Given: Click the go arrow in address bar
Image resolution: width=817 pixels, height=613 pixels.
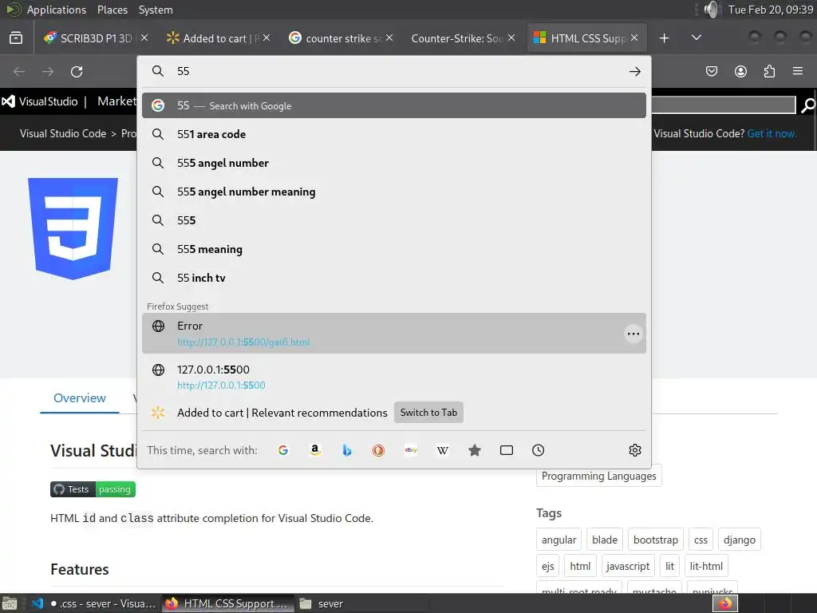Looking at the screenshot, I should 634,71.
